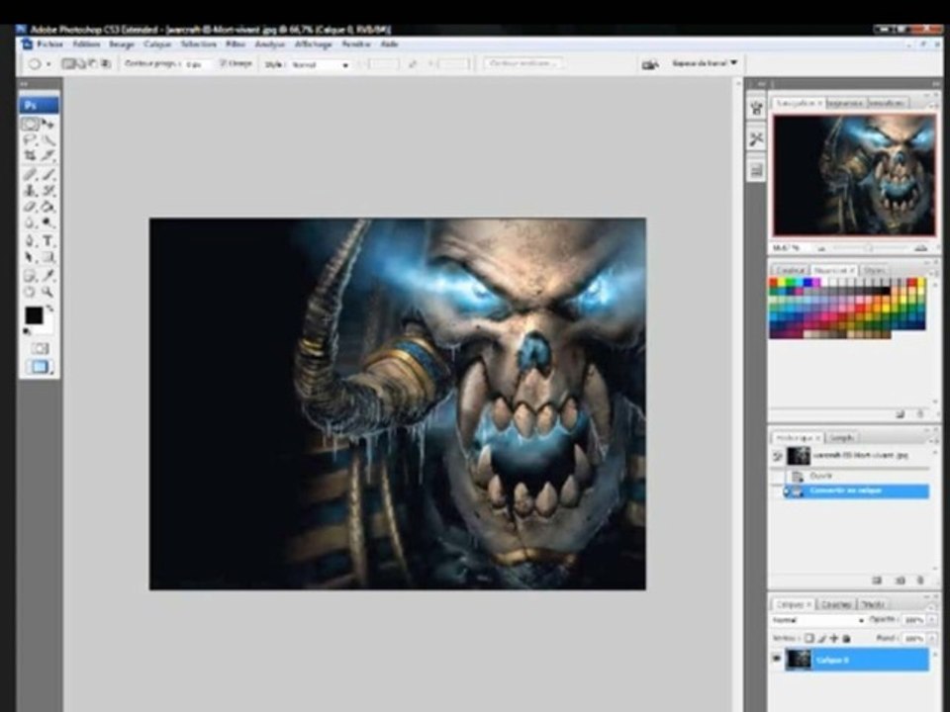
Task: Select the Eraser tool
Action: coord(31,207)
